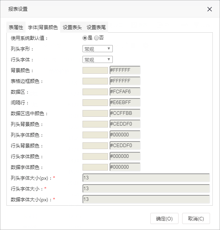Click the 行头字体大小 input field
Image resolution: width=220 pixels, height=230 pixels.
pos(146,189)
